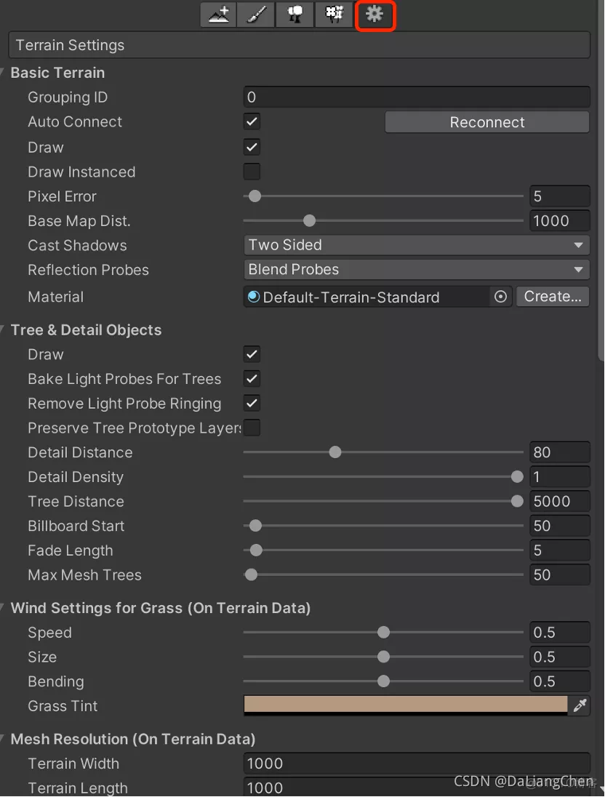Click the Tree Distance value field
The image size is (605, 797).
pyautogui.click(x=560, y=501)
